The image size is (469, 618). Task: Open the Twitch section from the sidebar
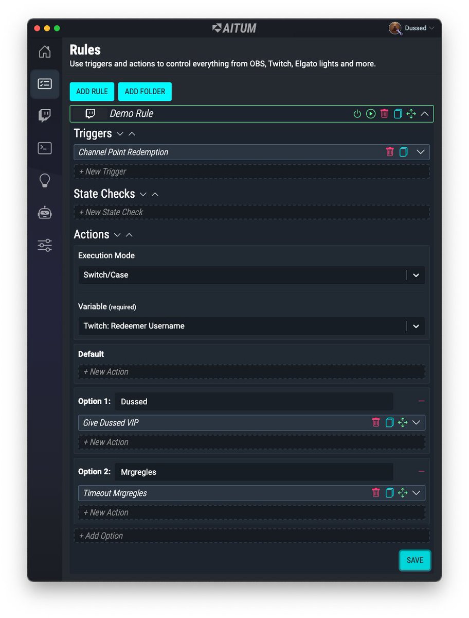45,115
